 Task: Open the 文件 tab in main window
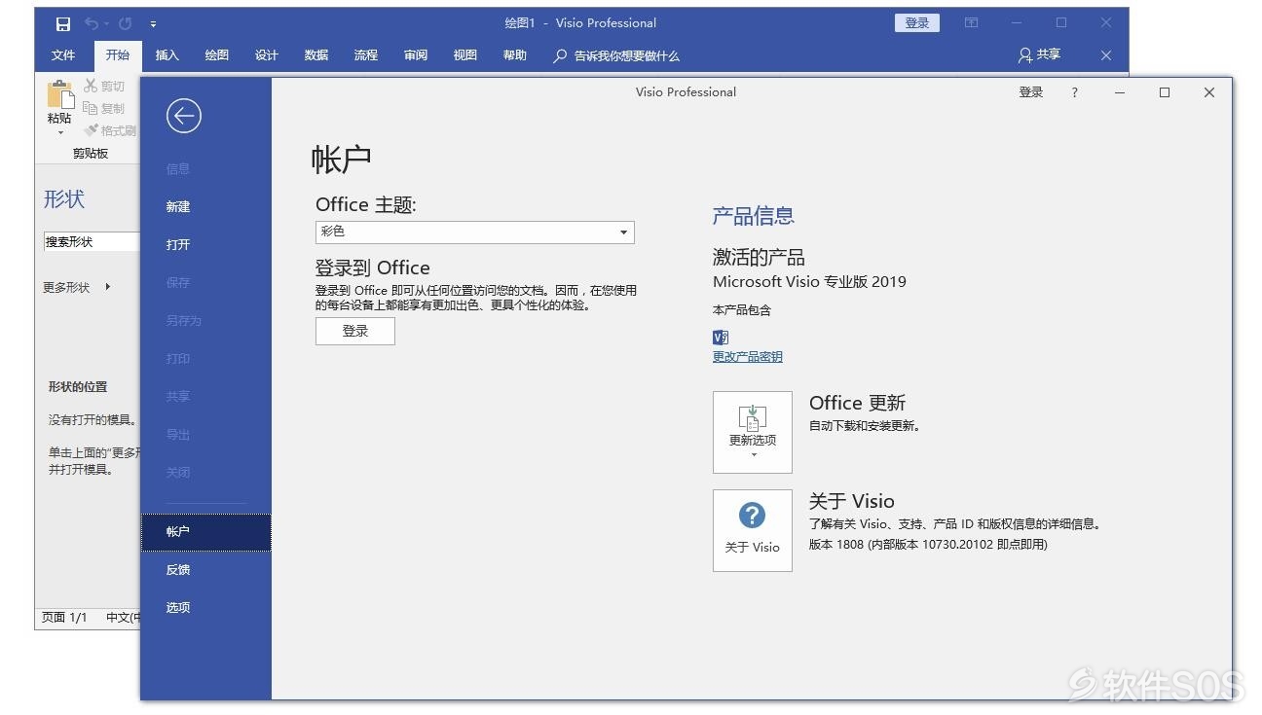pos(63,55)
